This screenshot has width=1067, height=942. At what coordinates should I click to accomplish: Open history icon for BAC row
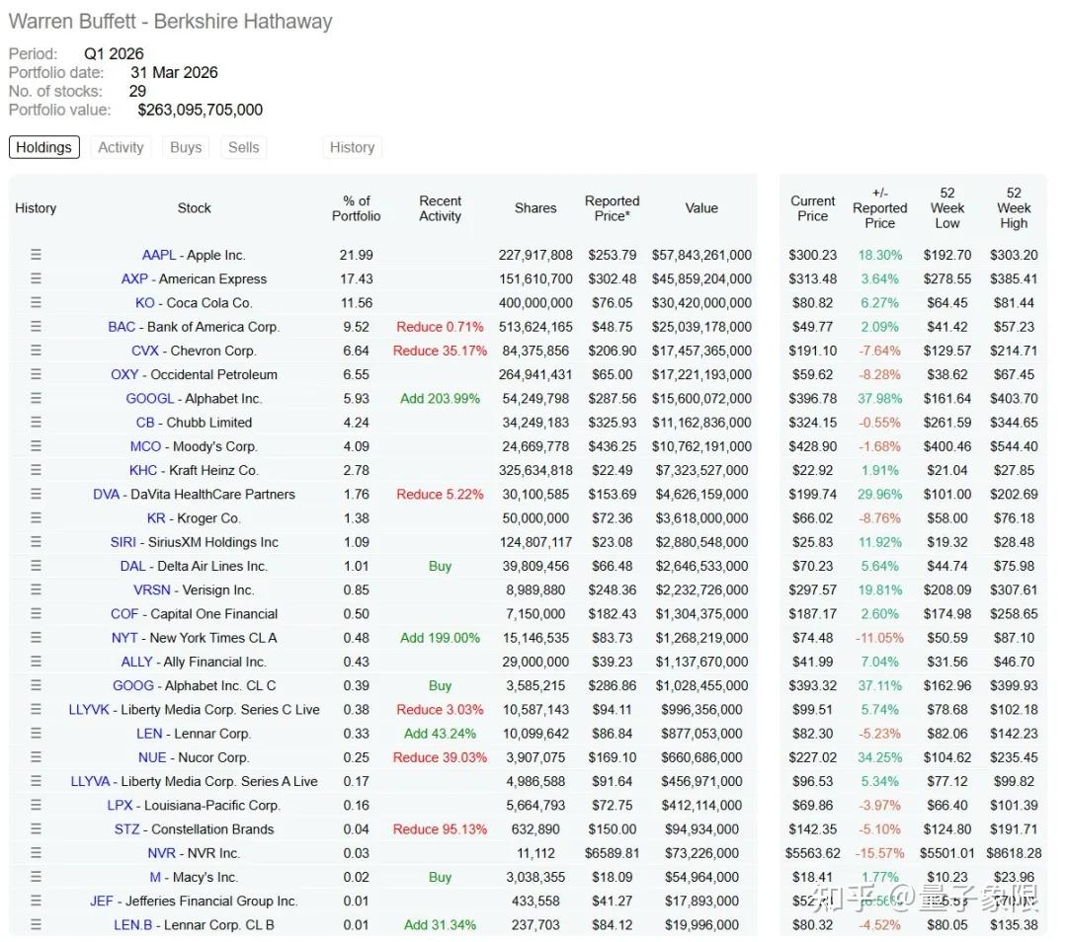point(37,327)
